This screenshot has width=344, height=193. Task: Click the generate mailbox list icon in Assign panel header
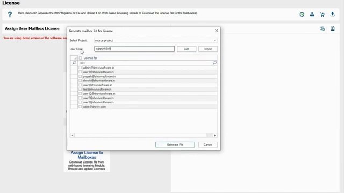click(x=322, y=28)
